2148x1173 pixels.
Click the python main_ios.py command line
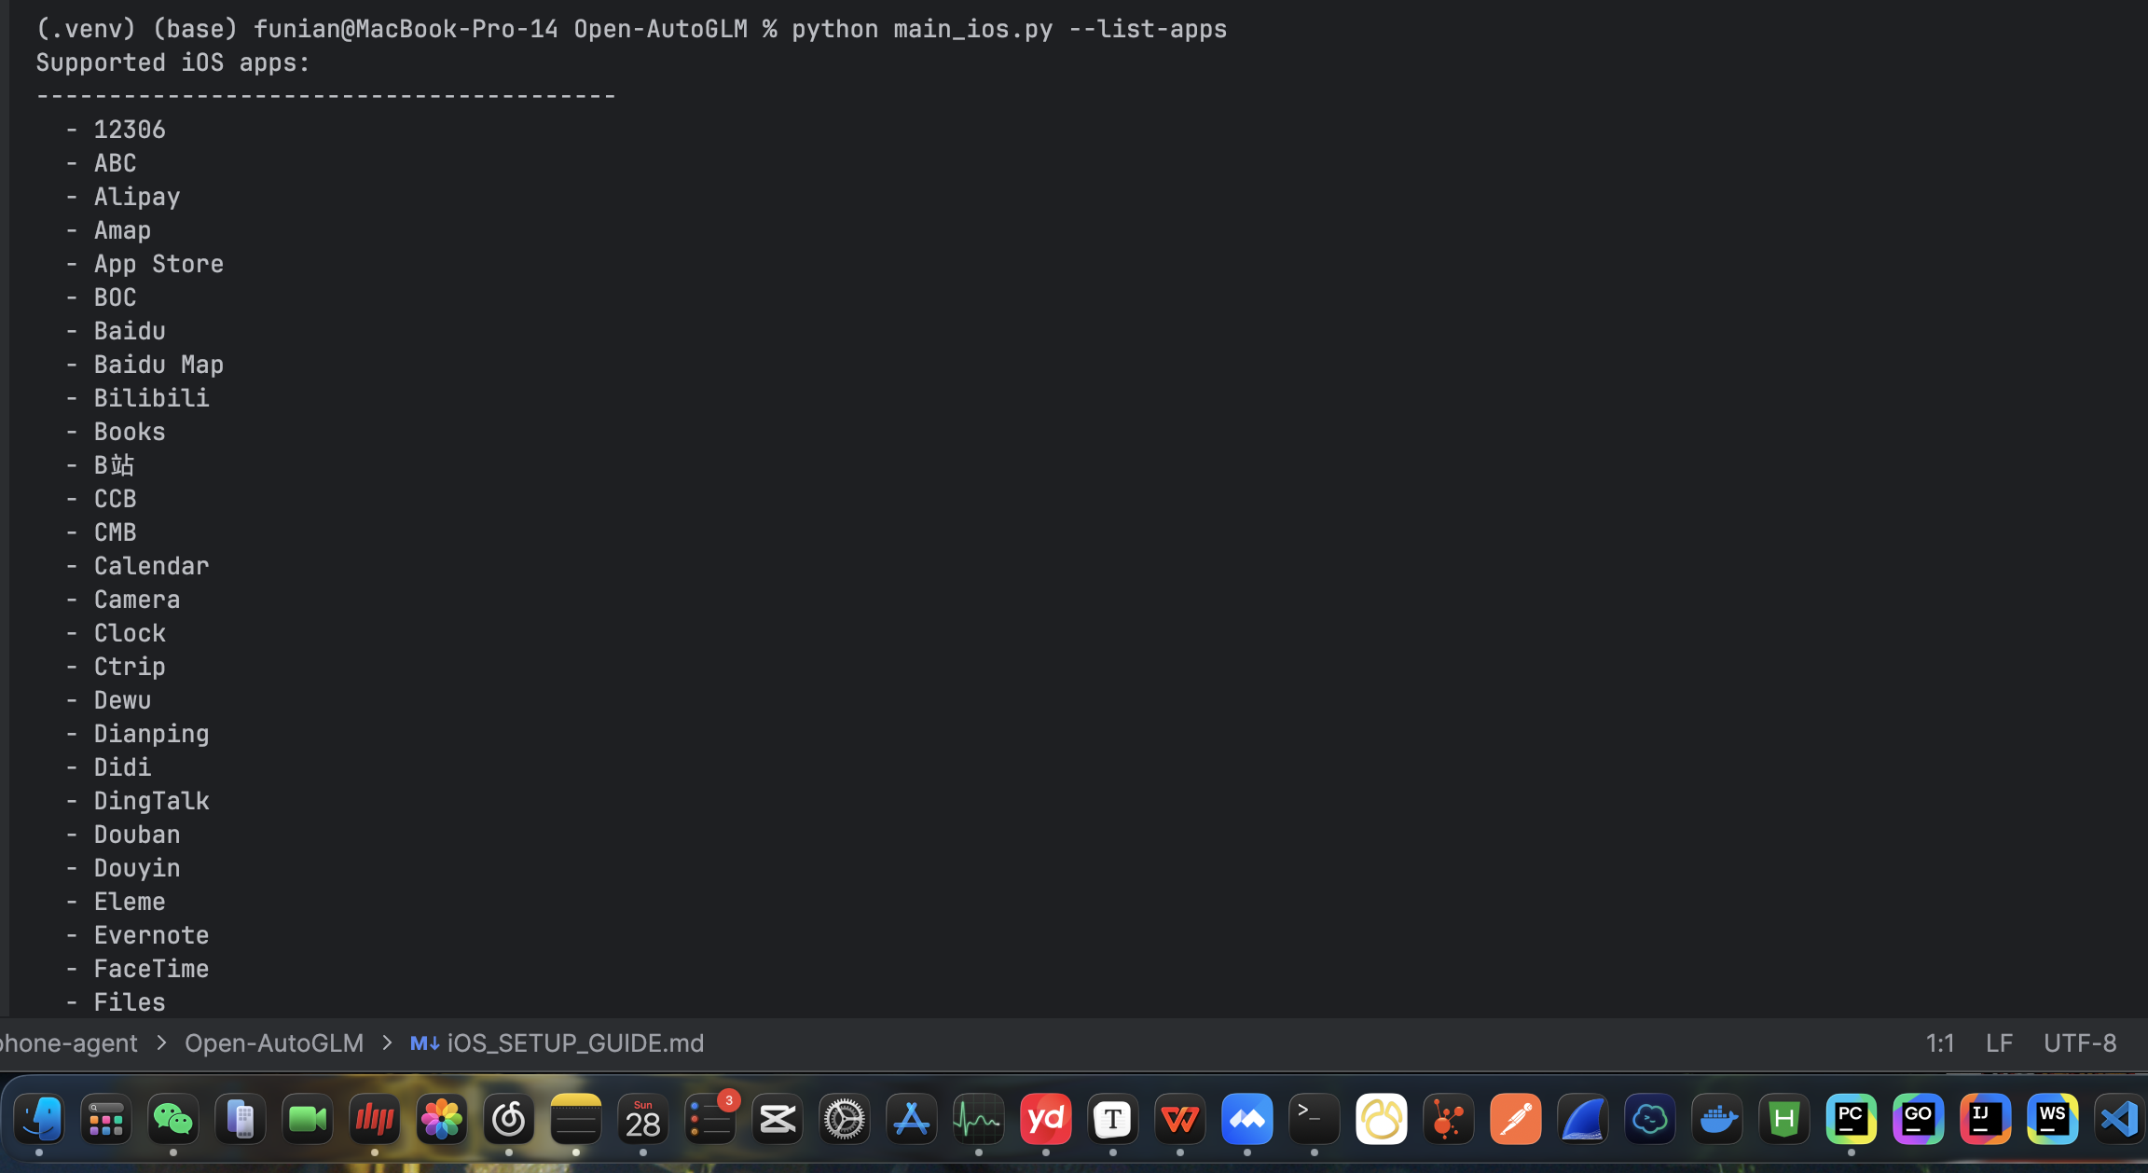coord(1009,29)
